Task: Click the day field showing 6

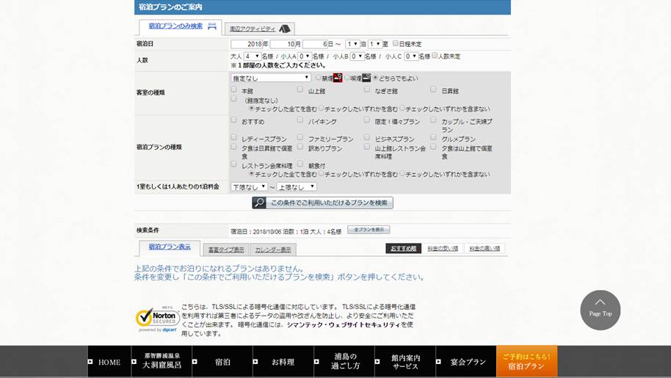Action: (316, 43)
